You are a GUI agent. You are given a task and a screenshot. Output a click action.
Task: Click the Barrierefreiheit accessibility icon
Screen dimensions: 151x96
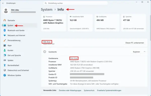click(x=5, y=65)
